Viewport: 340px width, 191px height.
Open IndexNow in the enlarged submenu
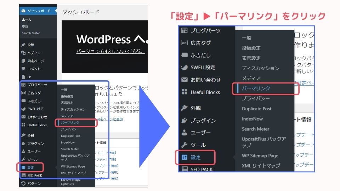coord(253,119)
